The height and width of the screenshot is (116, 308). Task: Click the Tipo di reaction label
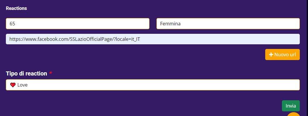(x=26, y=73)
